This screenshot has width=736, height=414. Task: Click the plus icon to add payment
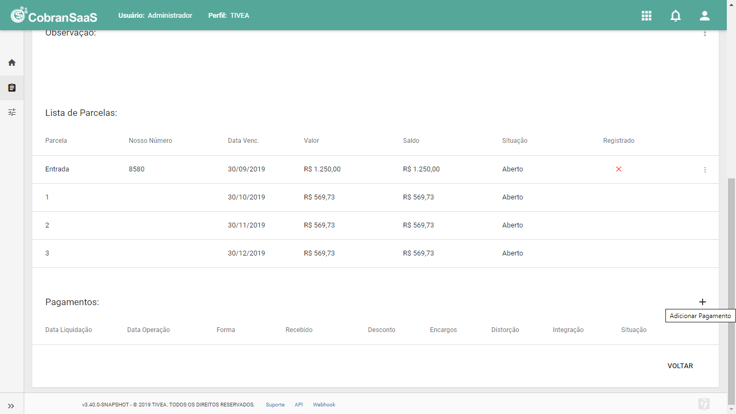pyautogui.click(x=703, y=302)
